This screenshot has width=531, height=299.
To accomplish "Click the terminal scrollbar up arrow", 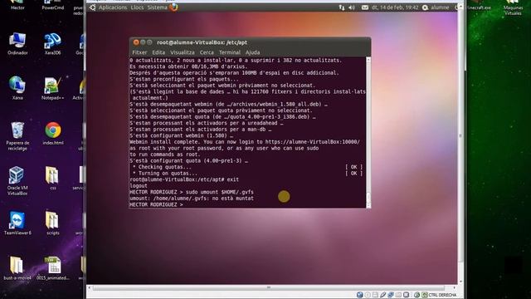I will coord(368,60).
